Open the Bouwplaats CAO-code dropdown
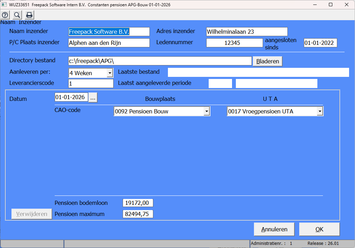 [x=206, y=111]
